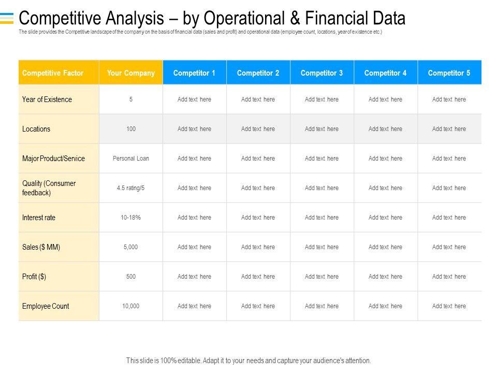This screenshot has width=497, height=373.
Task: Click the striped logo icon beside title
Action: [7, 19]
